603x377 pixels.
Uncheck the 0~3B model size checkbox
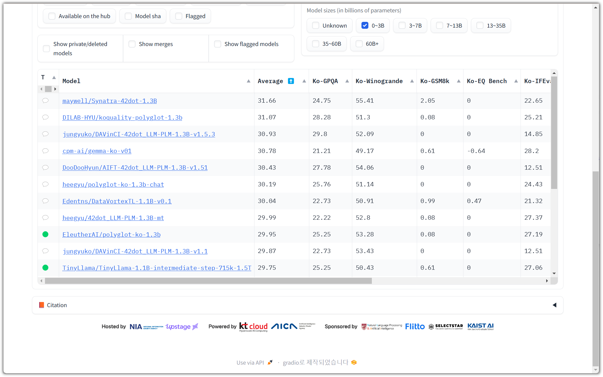click(x=365, y=26)
